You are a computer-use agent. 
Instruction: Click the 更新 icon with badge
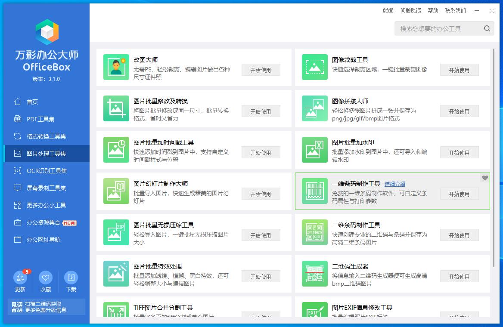tap(21, 278)
